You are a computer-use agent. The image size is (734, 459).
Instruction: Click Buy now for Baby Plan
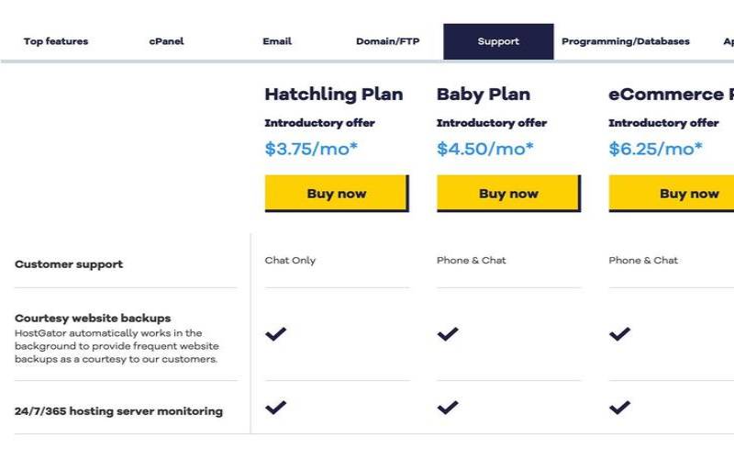pyautogui.click(x=508, y=194)
